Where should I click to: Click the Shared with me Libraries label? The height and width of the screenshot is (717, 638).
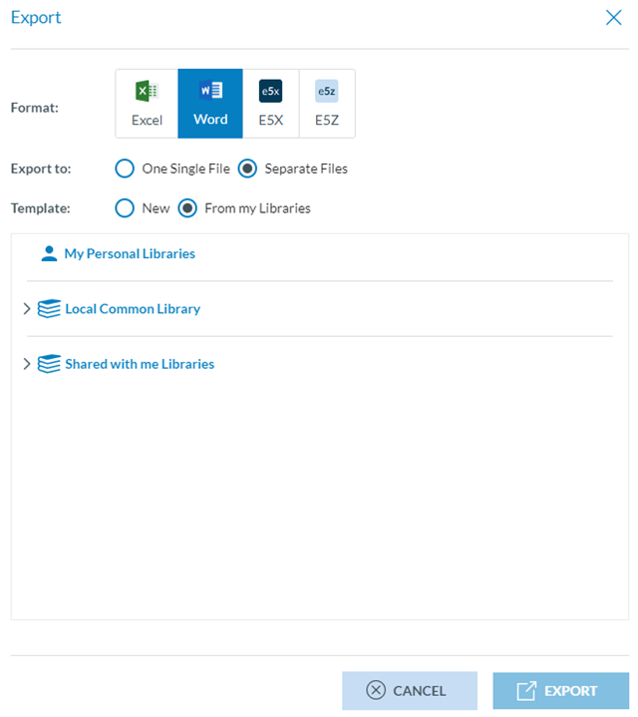140,364
